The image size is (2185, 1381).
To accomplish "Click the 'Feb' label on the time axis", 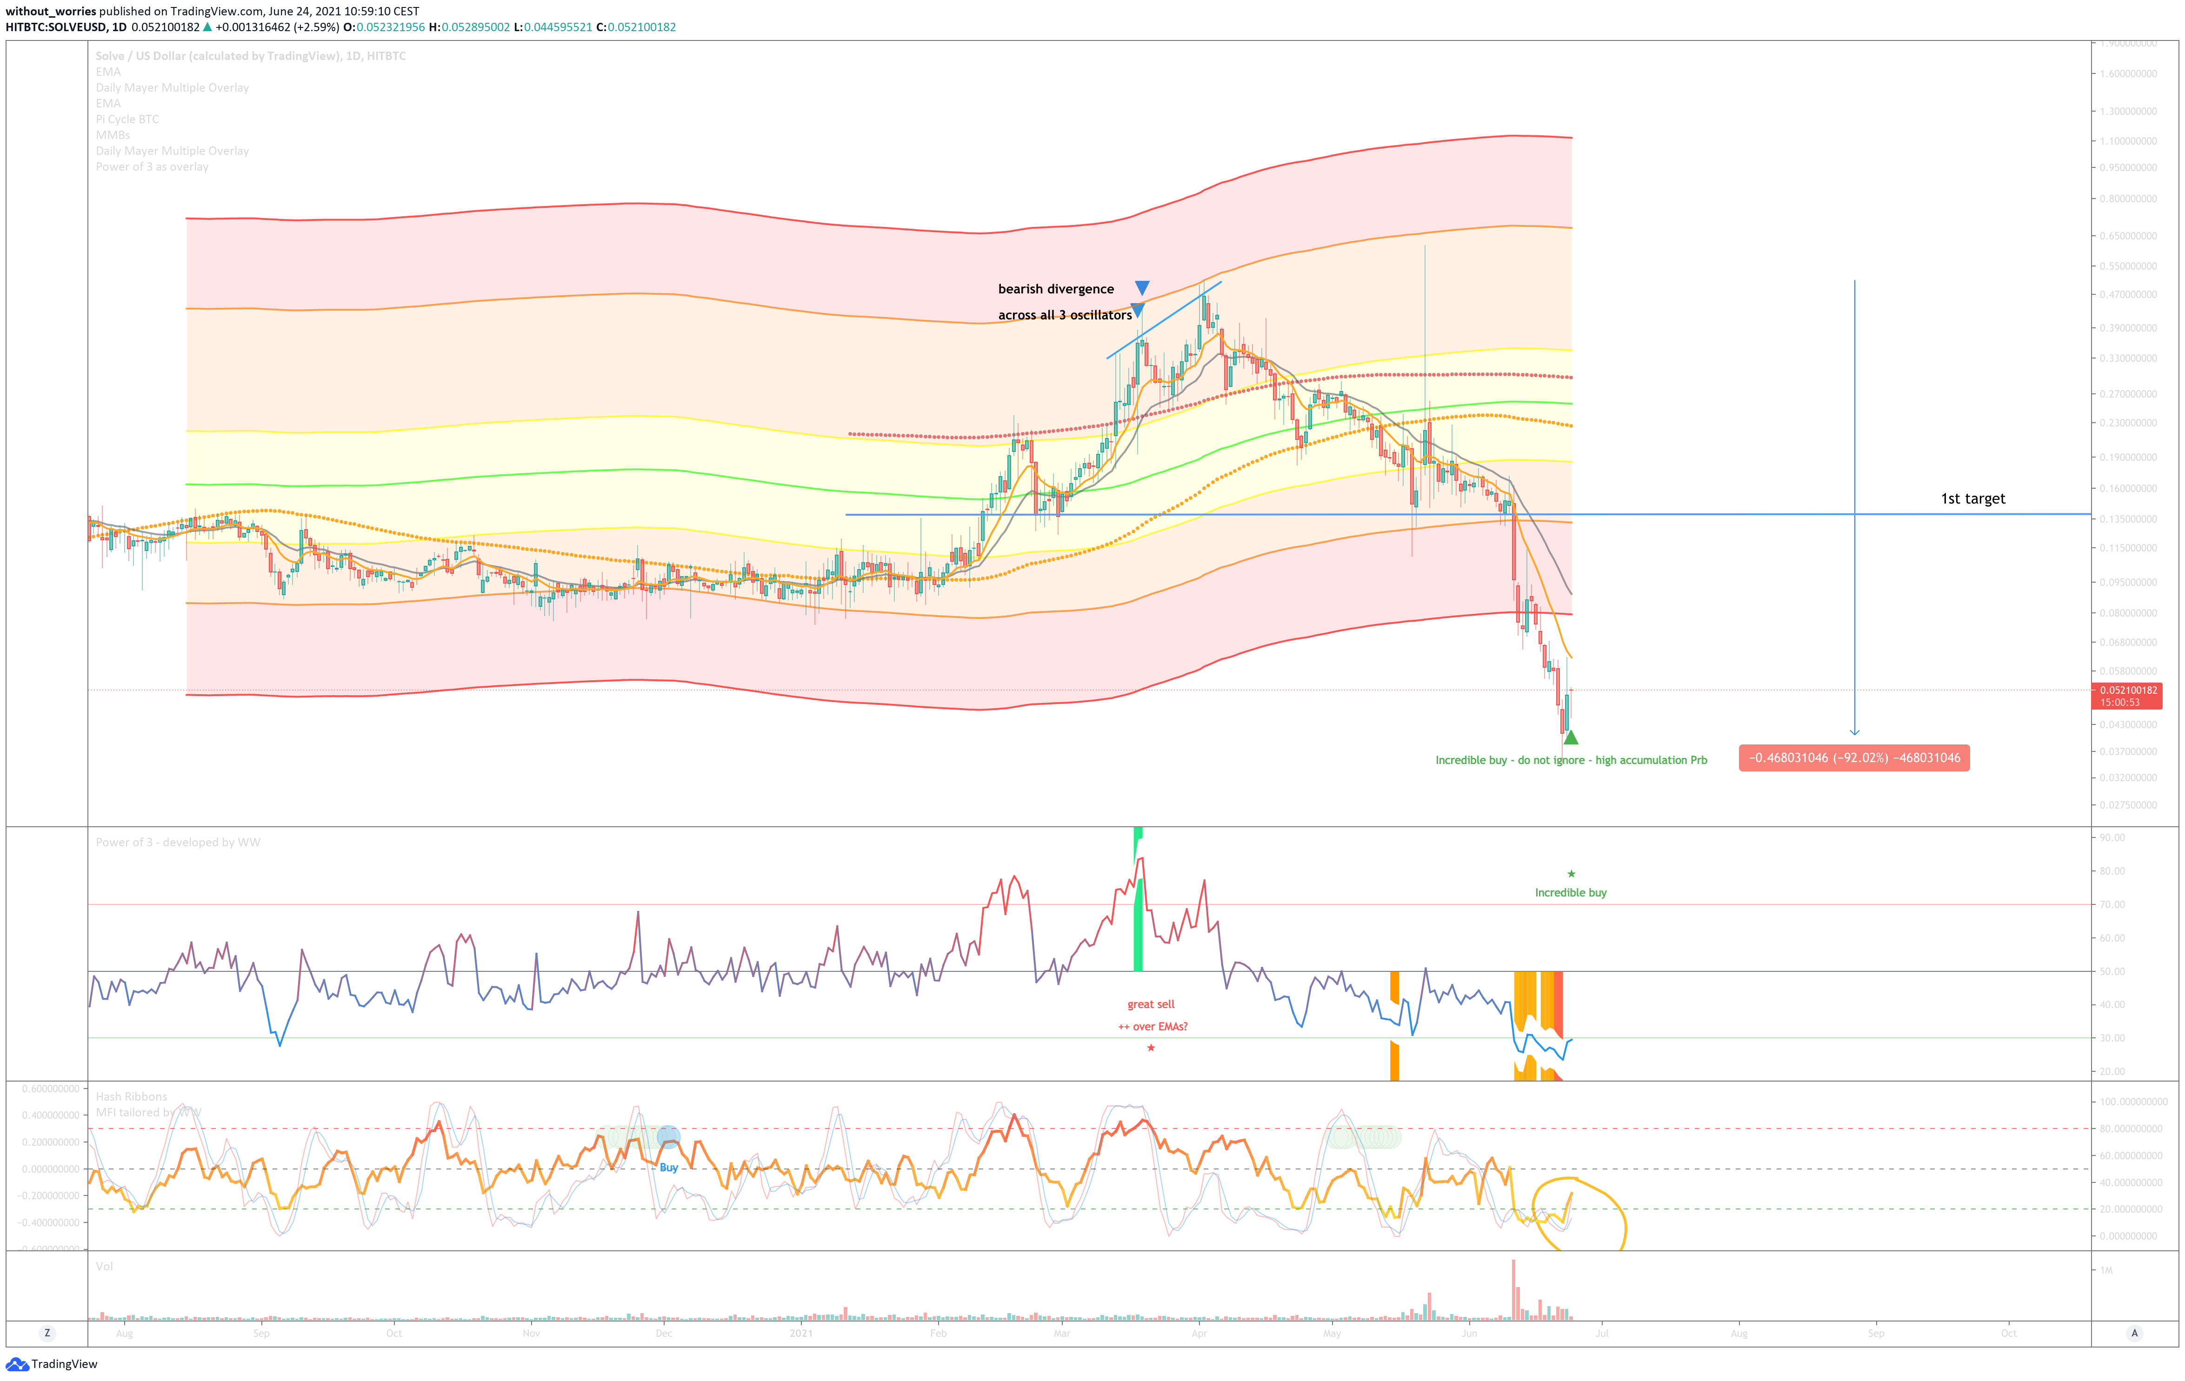I will (x=938, y=1333).
